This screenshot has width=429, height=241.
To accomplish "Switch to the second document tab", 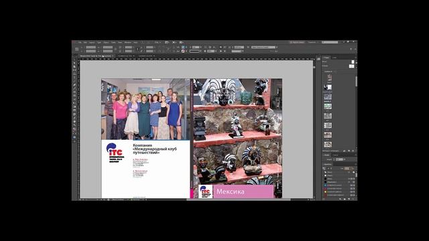I will click(126, 56).
